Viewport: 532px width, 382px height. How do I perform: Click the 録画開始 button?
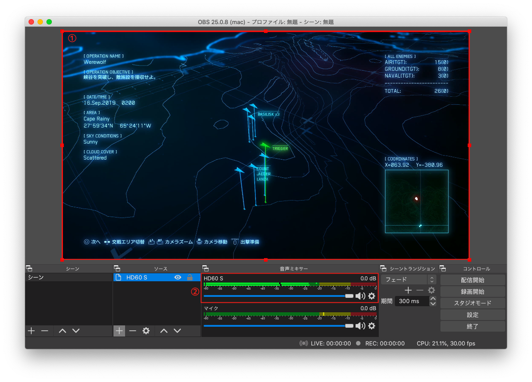(473, 292)
